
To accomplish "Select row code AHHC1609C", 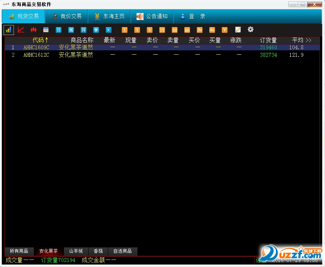I will 36,47.
